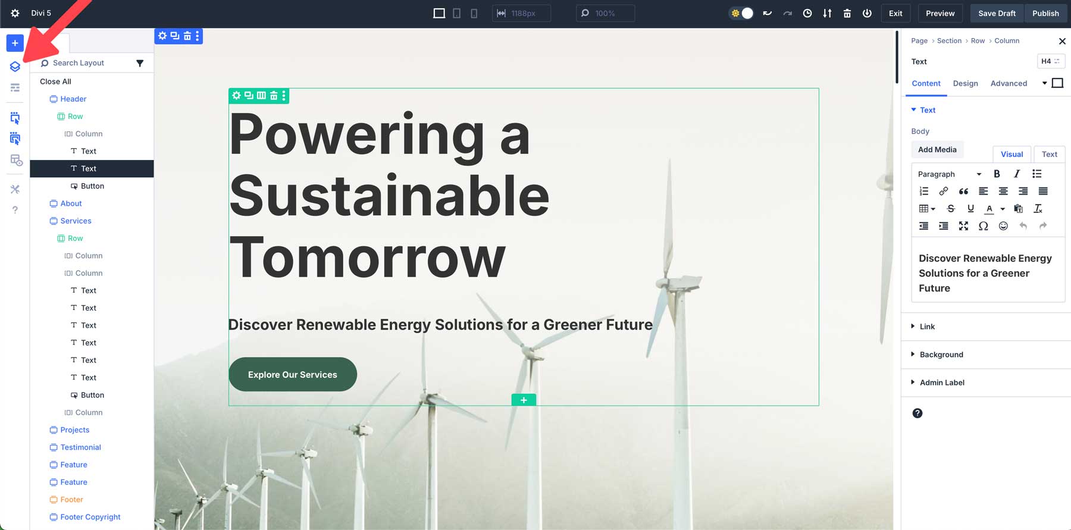
Task: Apply bold formatting to body text
Action: point(997,174)
